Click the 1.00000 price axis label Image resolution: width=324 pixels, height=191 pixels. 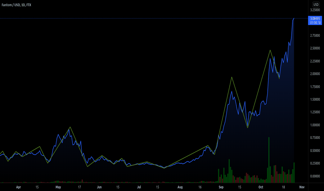pyautogui.click(x=315, y=125)
